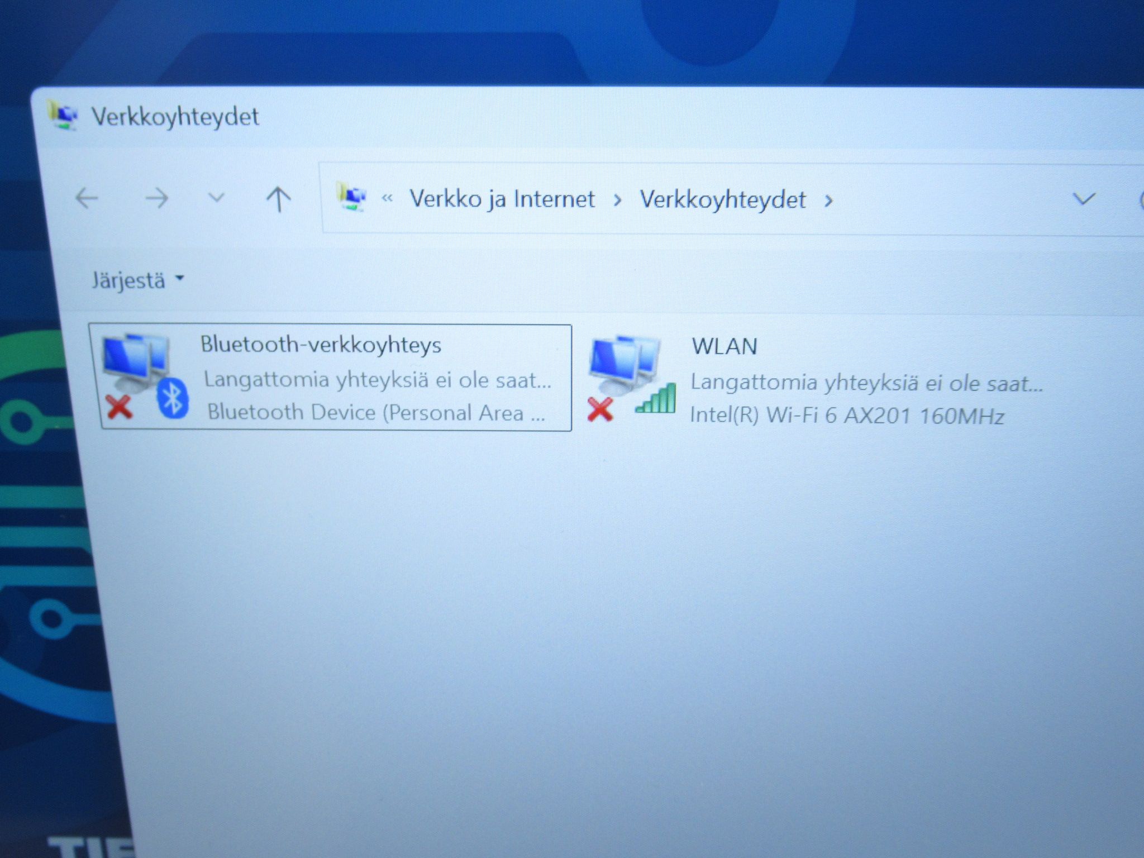Click Intel(R) Wi-Fi 6 AX201 160MHz text
The width and height of the screenshot is (1144, 858).
tap(847, 416)
